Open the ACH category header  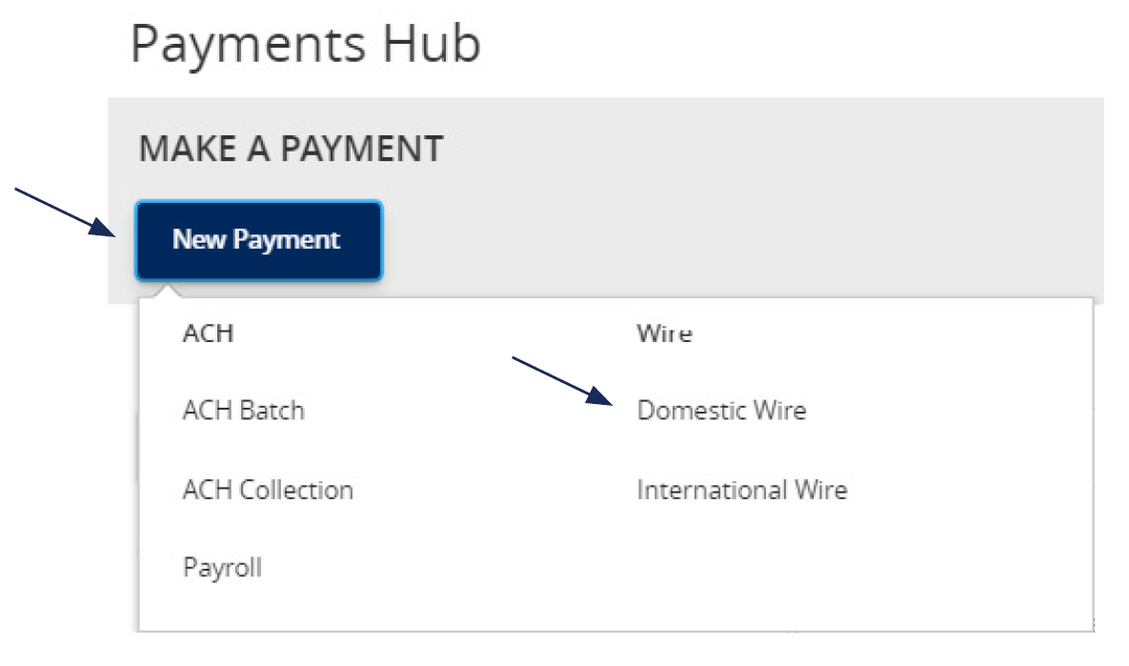[210, 333]
